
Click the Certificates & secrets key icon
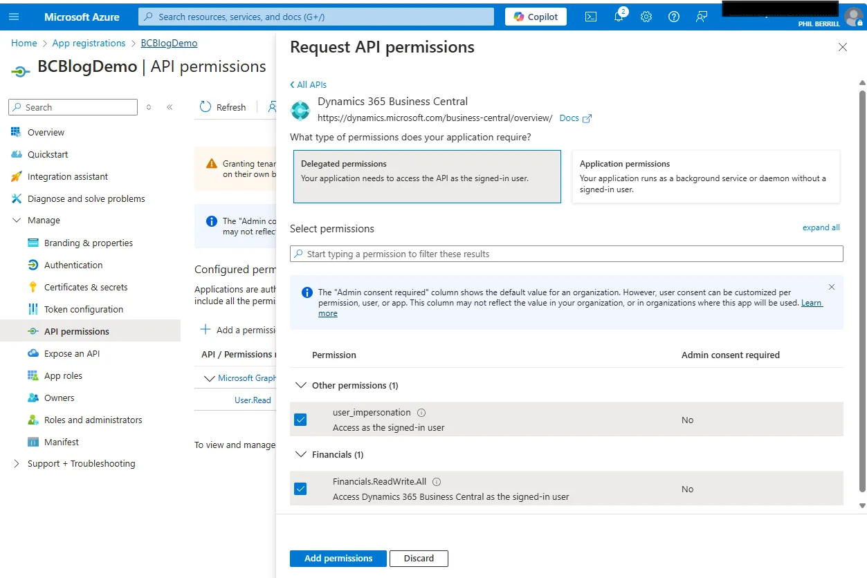33,287
